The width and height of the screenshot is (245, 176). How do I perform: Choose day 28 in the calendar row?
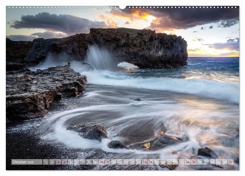[212, 162]
